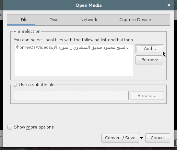Switch to the Disc tab
This screenshot has height=150, width=177.
(x=54, y=20)
